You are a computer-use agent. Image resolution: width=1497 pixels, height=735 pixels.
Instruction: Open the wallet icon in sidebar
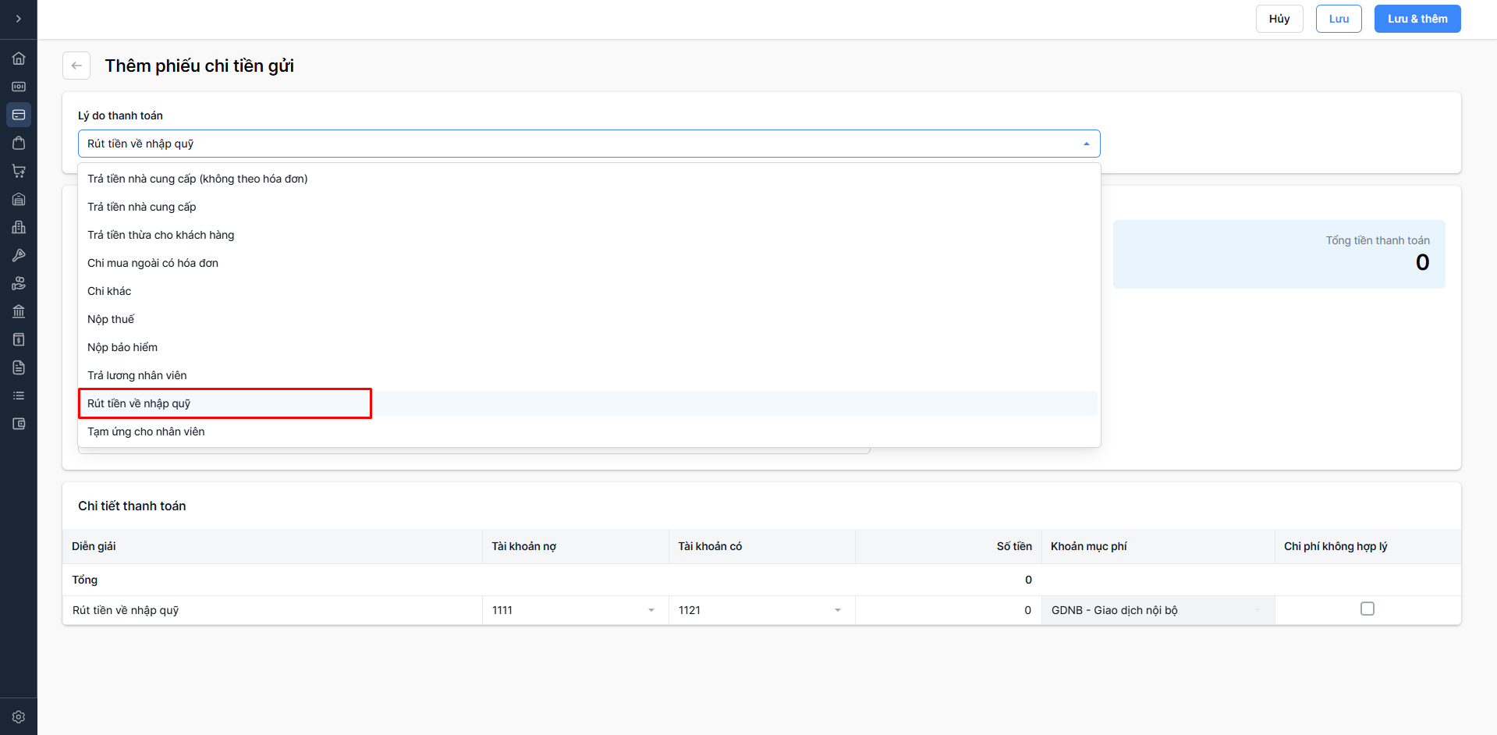[x=19, y=424]
